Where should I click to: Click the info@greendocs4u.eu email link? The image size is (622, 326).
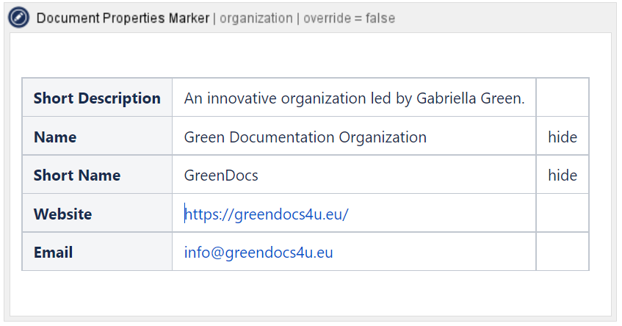click(258, 253)
